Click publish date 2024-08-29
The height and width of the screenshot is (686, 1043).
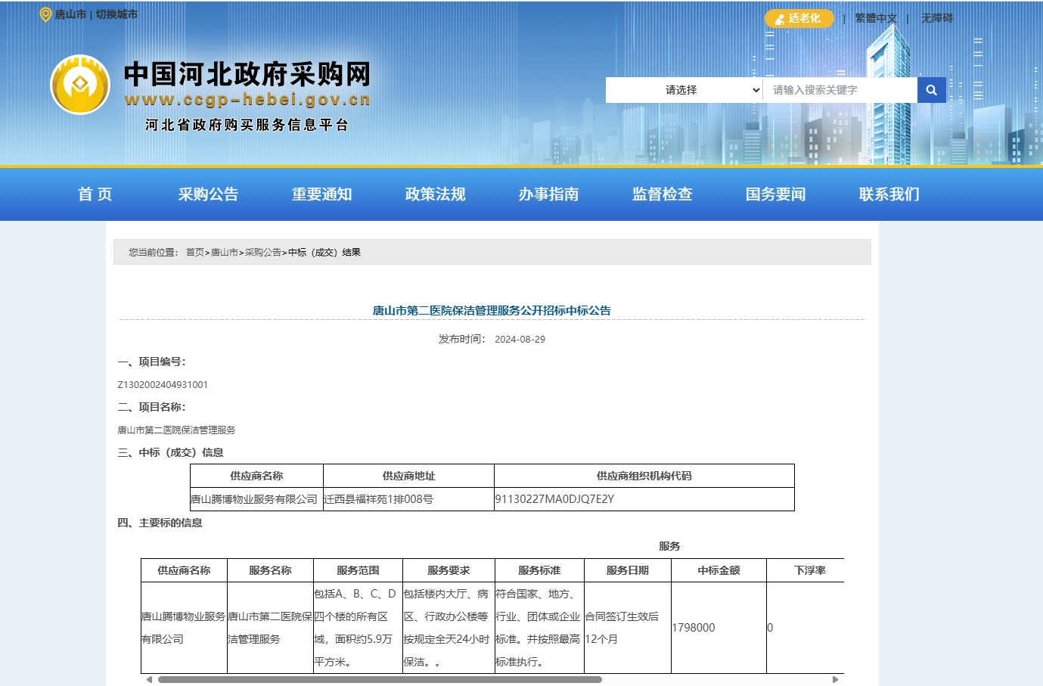[520, 340]
